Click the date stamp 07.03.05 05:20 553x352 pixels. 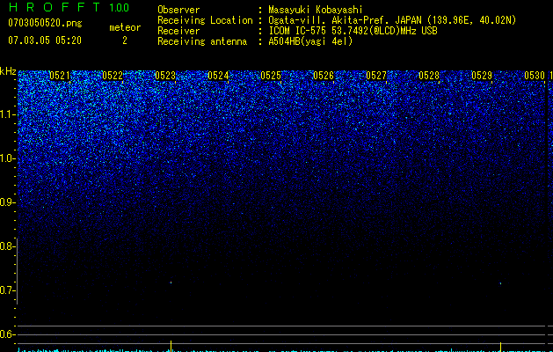(x=45, y=40)
